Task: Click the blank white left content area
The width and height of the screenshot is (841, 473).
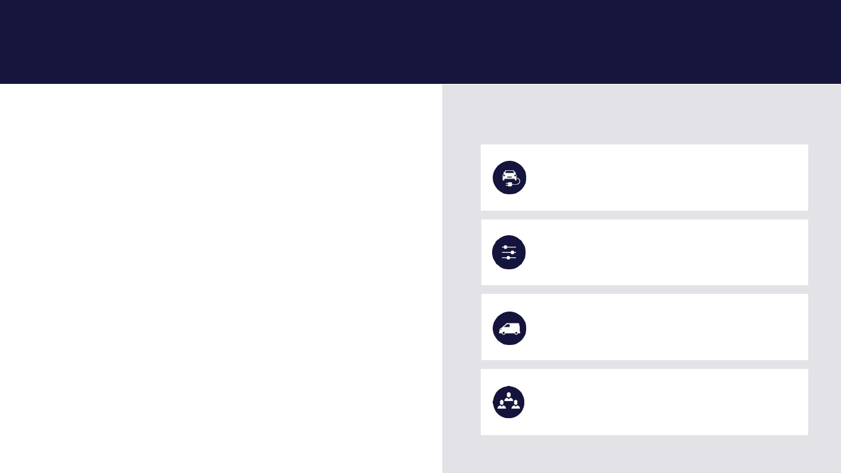Action: click(221, 278)
